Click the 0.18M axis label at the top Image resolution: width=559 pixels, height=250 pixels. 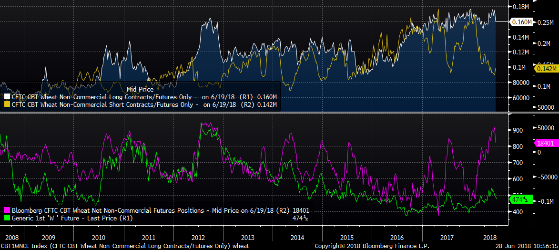point(521,6)
